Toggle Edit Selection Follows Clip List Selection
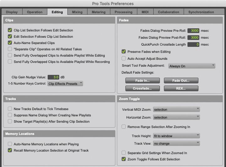226x167 pixels. (10, 36)
